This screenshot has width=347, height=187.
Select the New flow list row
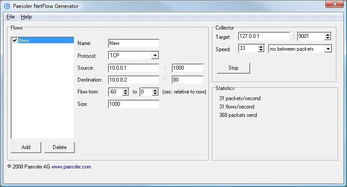(x=42, y=41)
